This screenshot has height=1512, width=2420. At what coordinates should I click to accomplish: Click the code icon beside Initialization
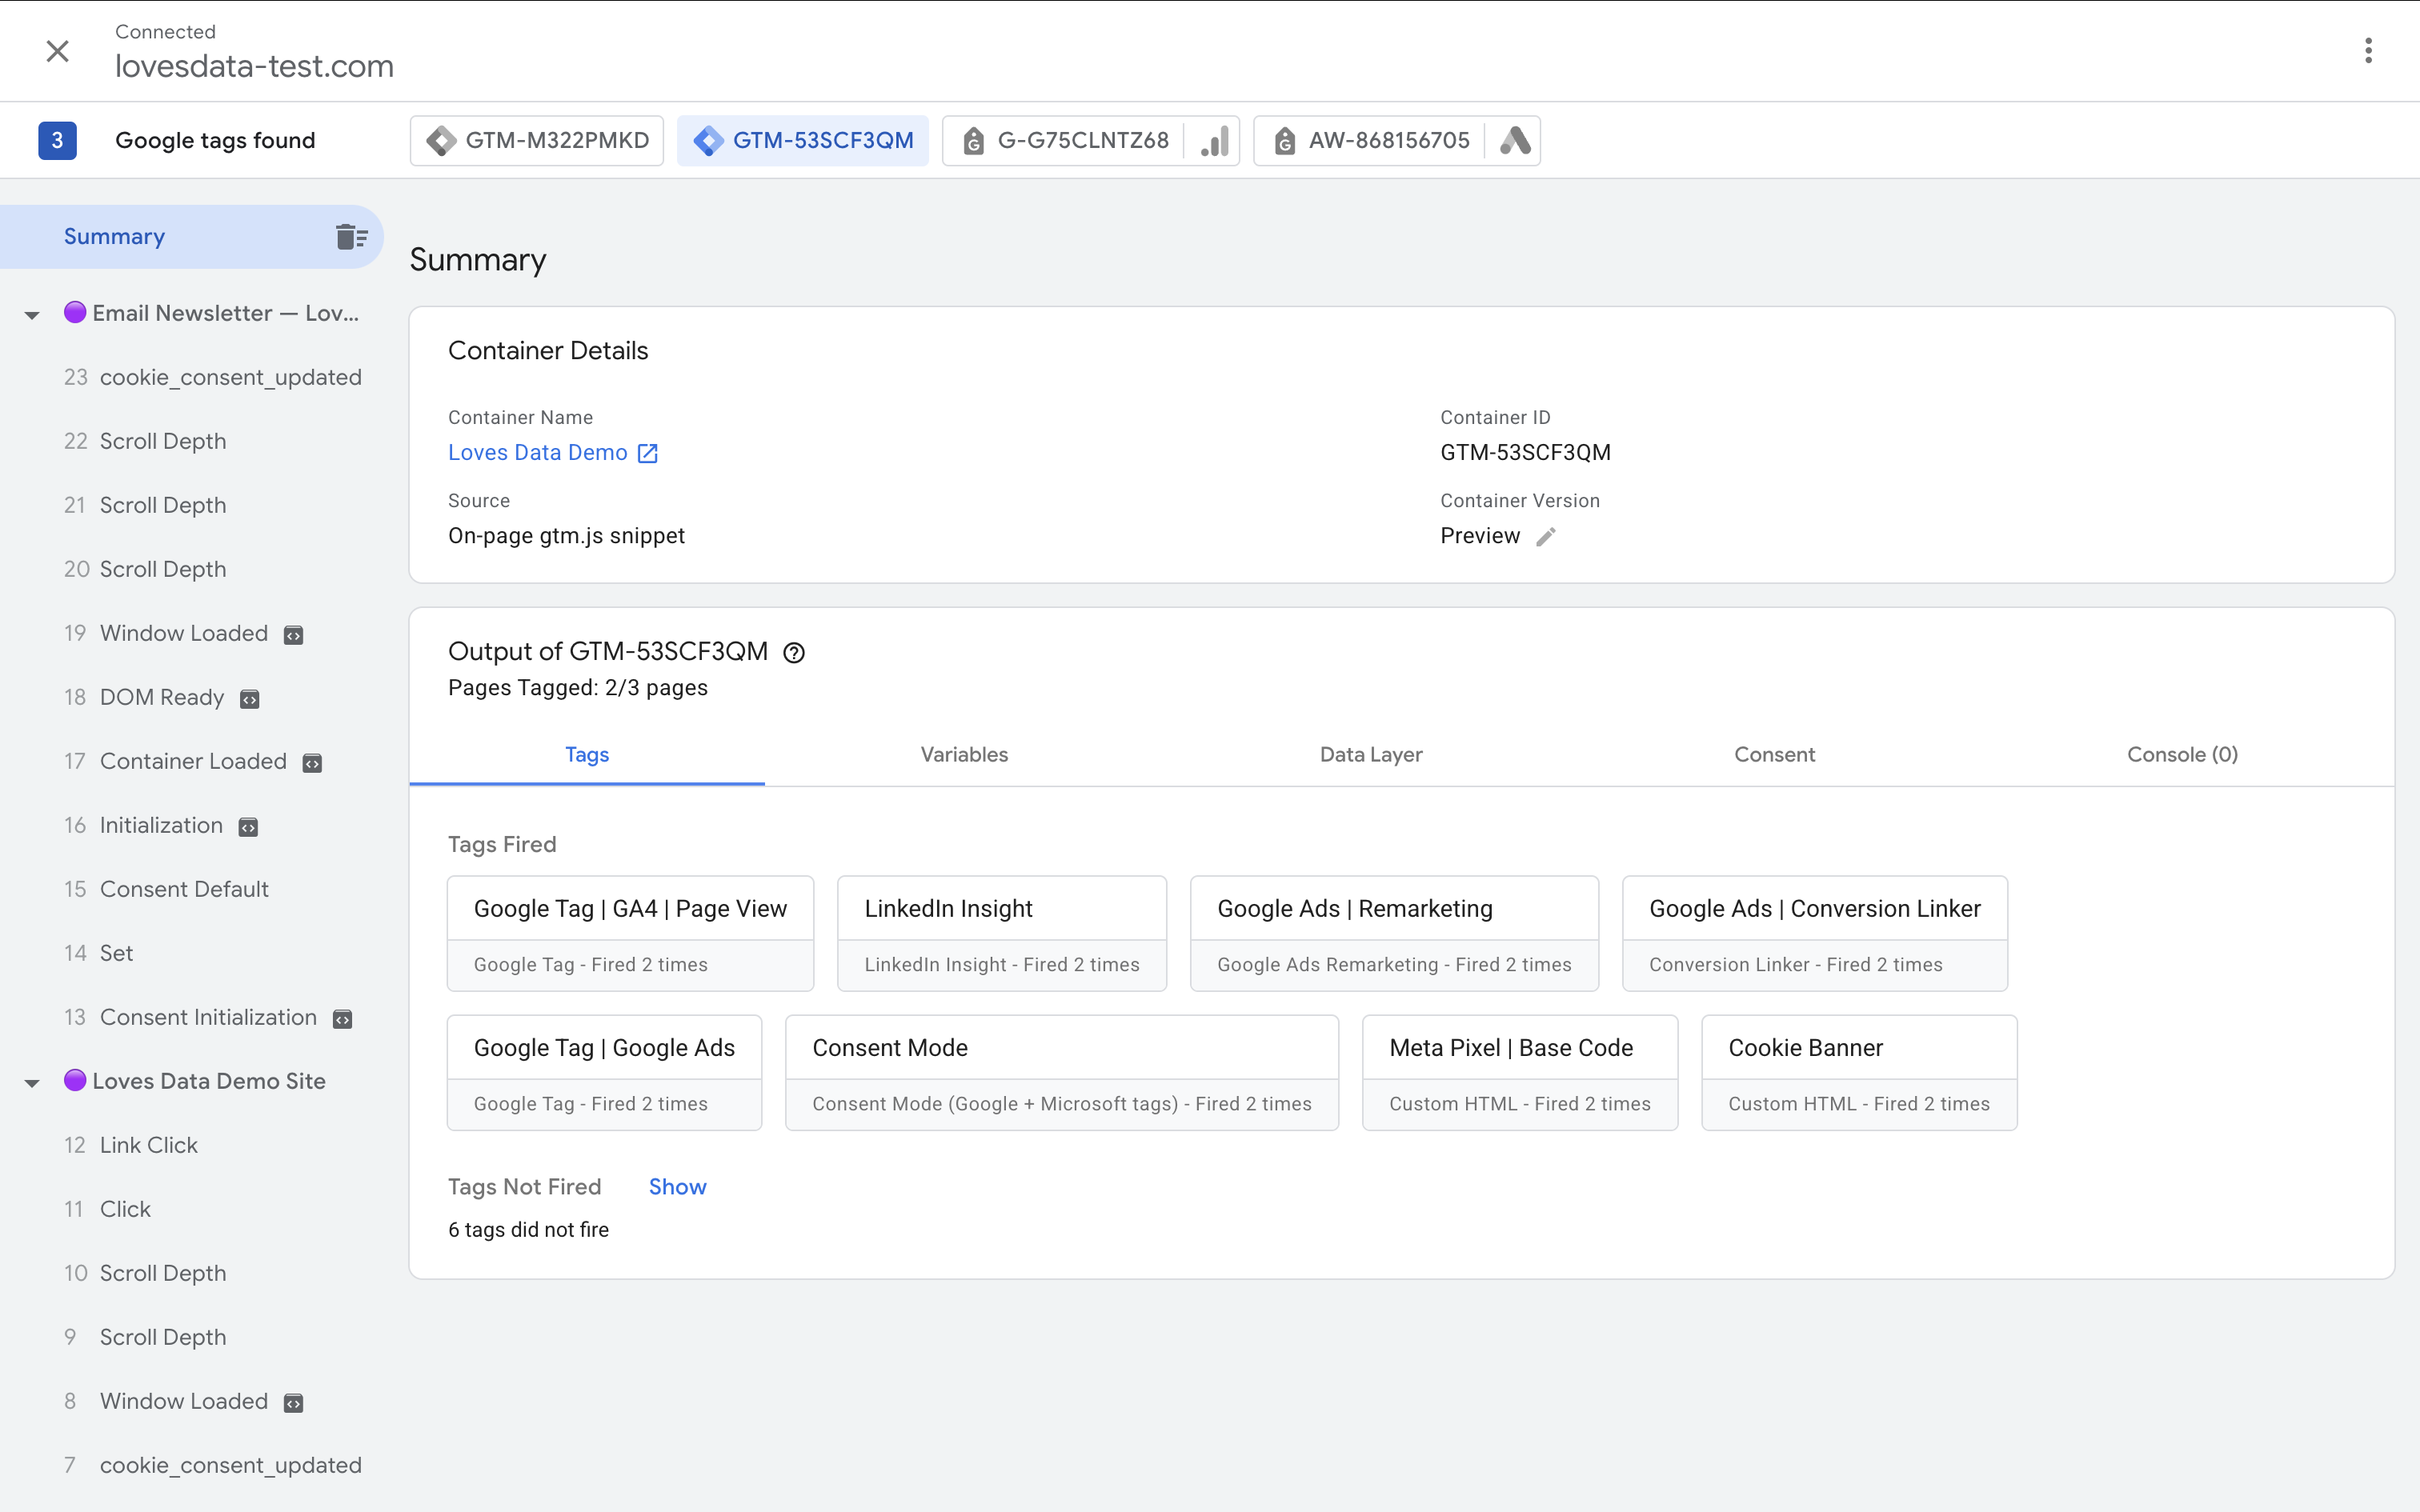pos(248,827)
